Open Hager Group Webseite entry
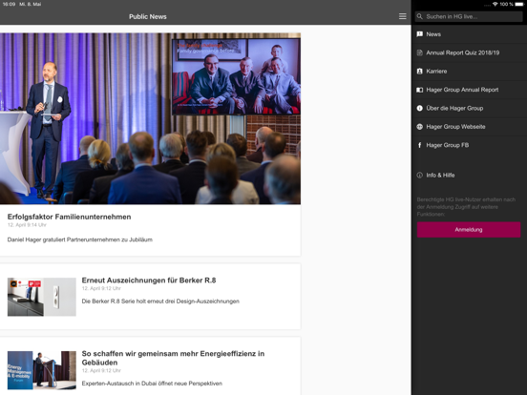This screenshot has width=527, height=395. [469, 127]
